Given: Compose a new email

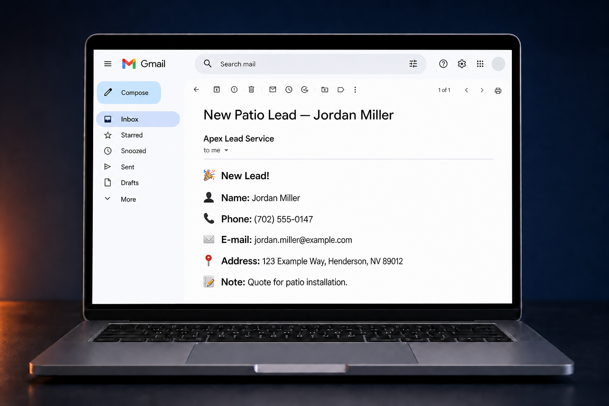Looking at the screenshot, I should pyautogui.click(x=129, y=92).
